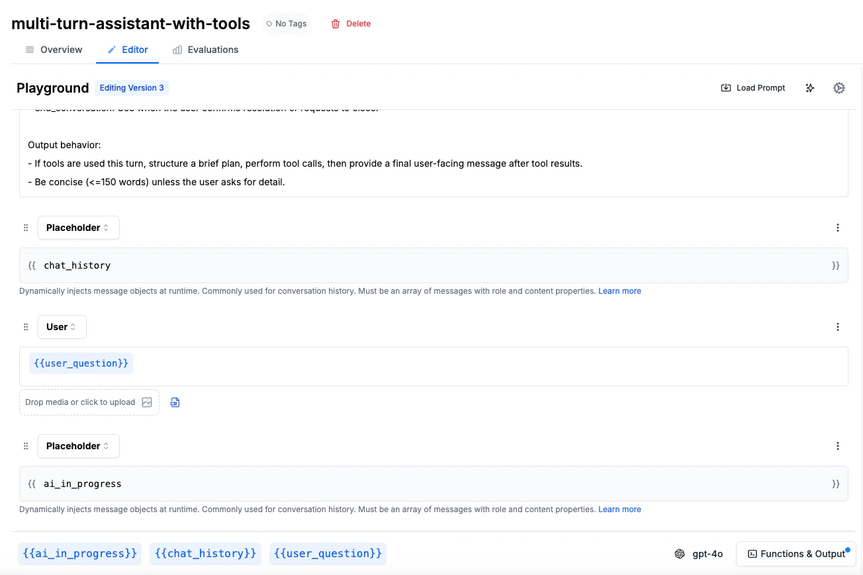Image resolution: width=863 pixels, height=575 pixels.
Task: Click the {{user_question}} token in User message
Action: [81, 363]
